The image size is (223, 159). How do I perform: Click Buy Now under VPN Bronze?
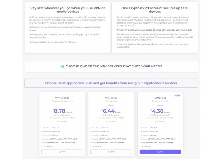(x=62, y=152)
